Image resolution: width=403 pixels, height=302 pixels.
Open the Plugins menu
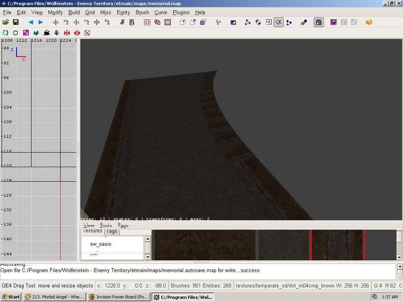click(x=181, y=12)
